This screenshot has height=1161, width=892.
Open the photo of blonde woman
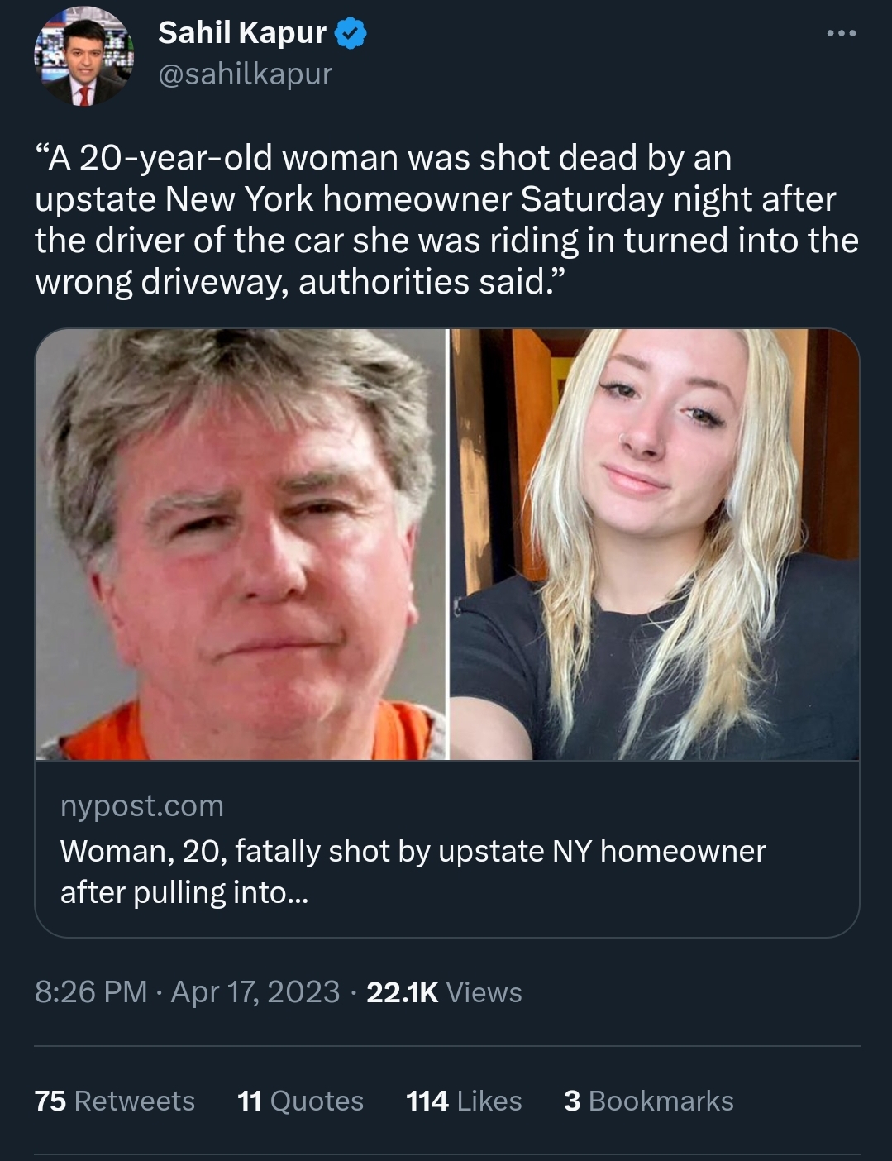(655, 544)
